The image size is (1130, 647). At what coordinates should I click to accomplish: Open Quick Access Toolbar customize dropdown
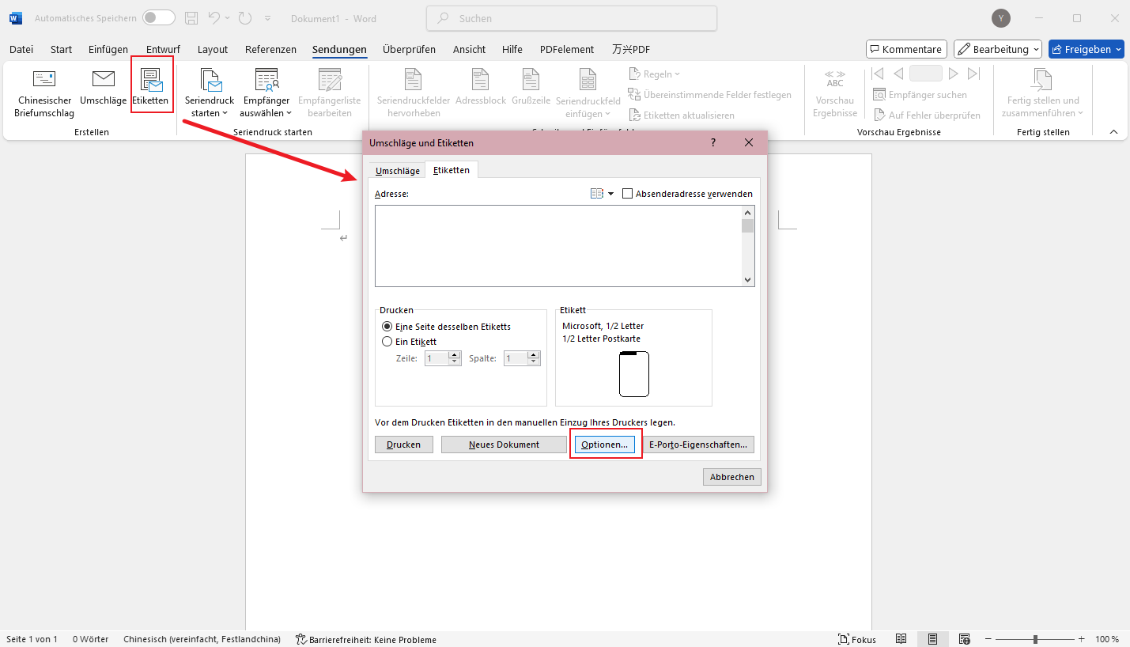267,18
